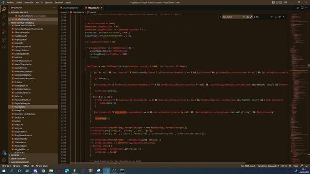Open Google Chrome from the taskbar

pos(43,171)
